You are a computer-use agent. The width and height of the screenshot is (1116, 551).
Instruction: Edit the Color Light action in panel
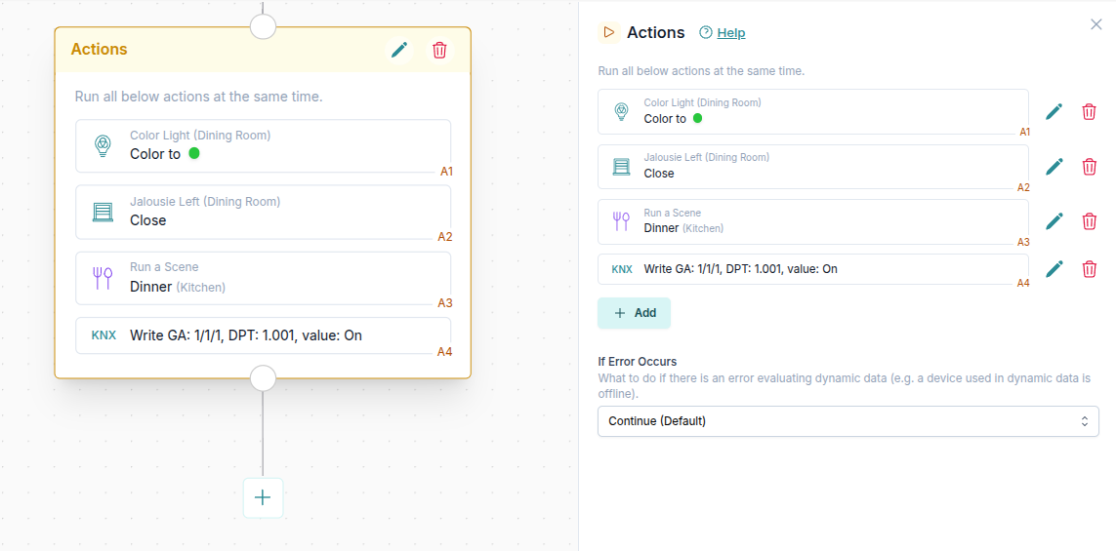[x=1054, y=112]
